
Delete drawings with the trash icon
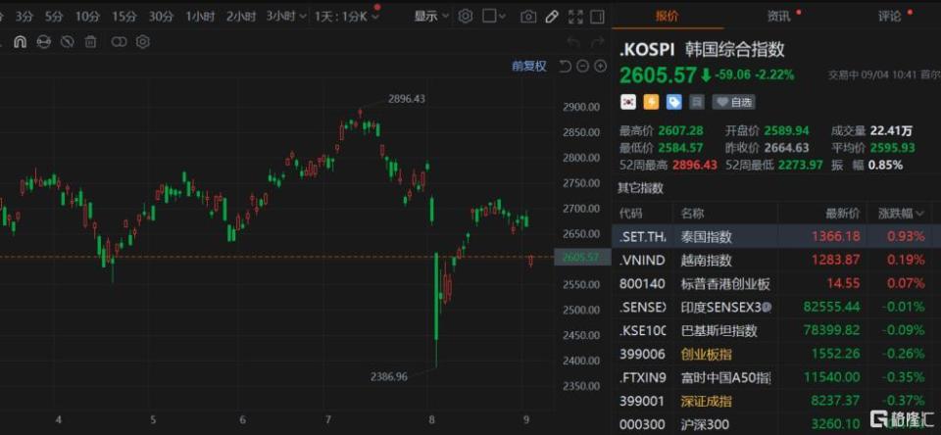[x=90, y=42]
